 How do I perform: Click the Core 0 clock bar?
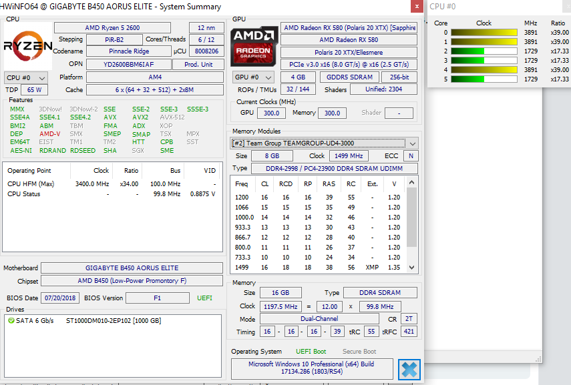pos(484,33)
